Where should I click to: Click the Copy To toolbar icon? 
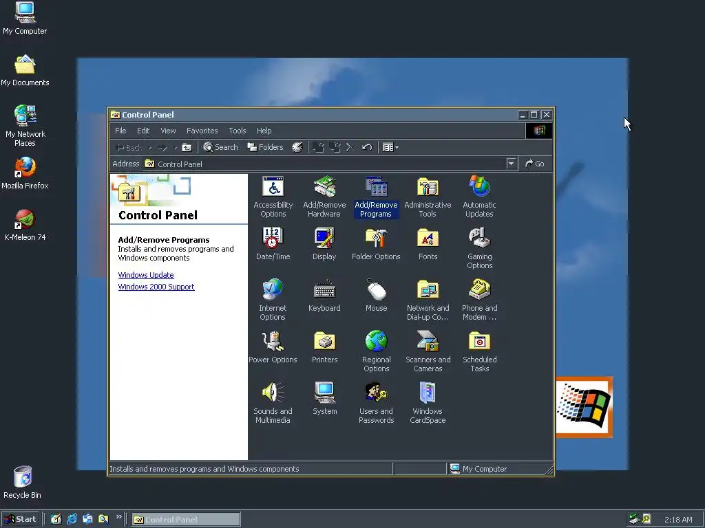[335, 147]
